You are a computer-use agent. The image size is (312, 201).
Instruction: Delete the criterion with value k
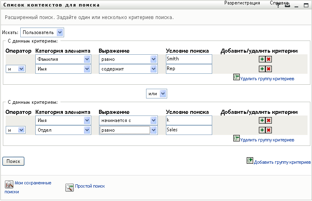pyautogui.click(x=269, y=120)
